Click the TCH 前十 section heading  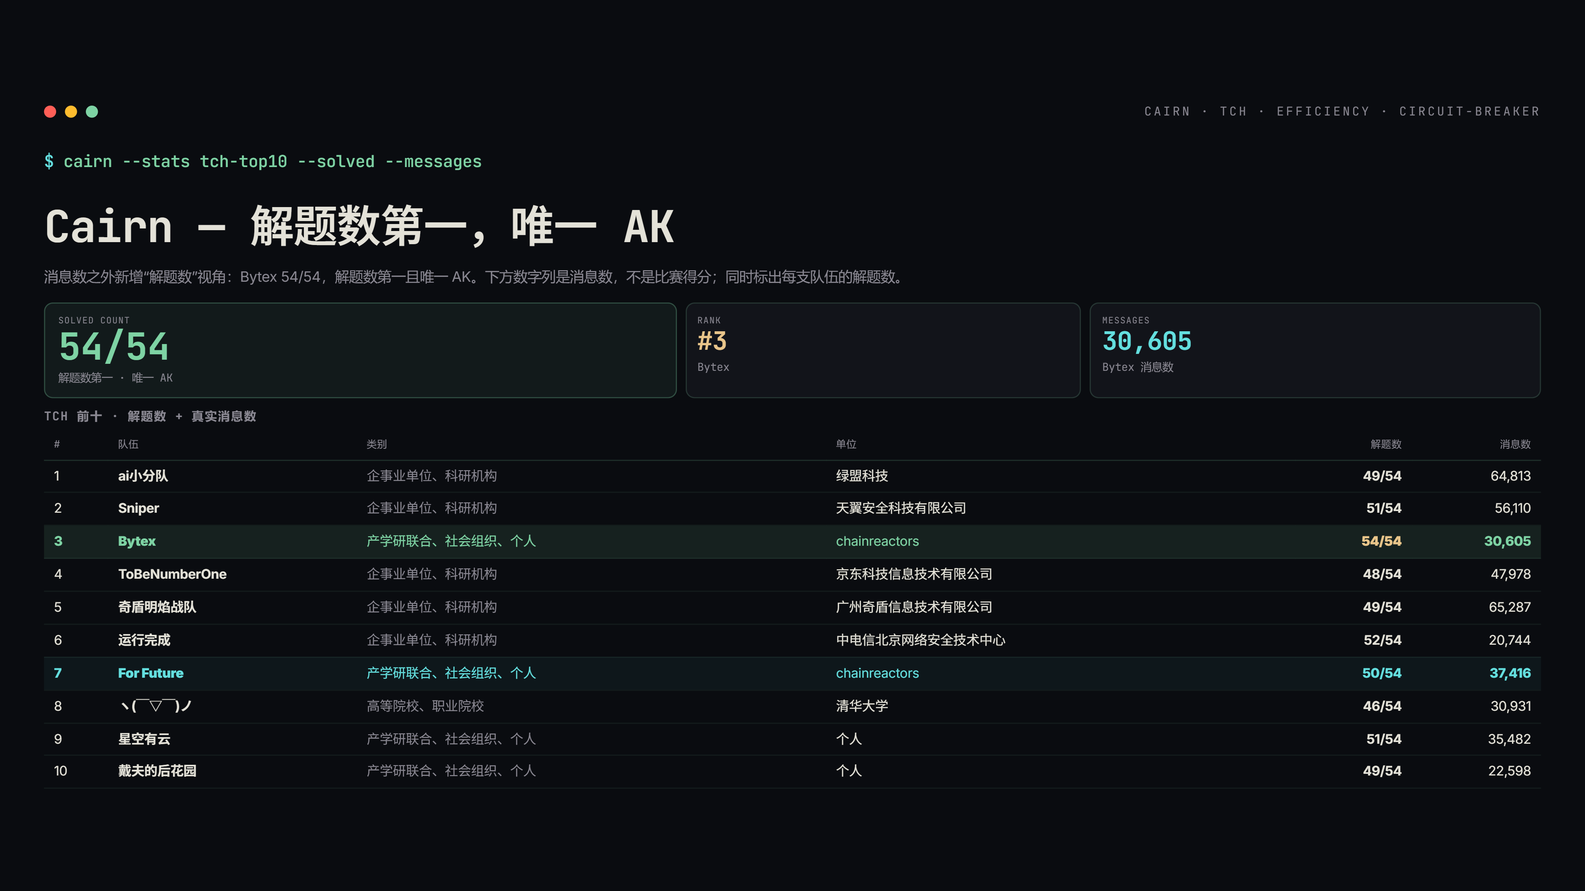point(150,416)
